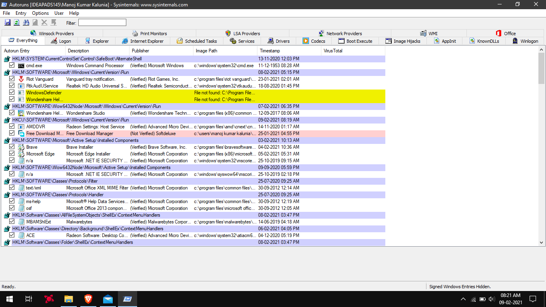Click the Microsoft Edge entry icon
This screenshot has width=546, height=307.
point(21,154)
